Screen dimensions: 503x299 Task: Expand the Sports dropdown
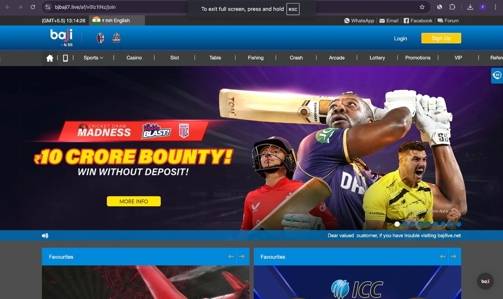93,58
